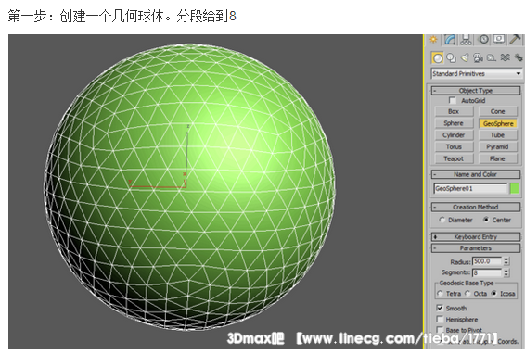Select the Shapes category icon

tap(452, 57)
